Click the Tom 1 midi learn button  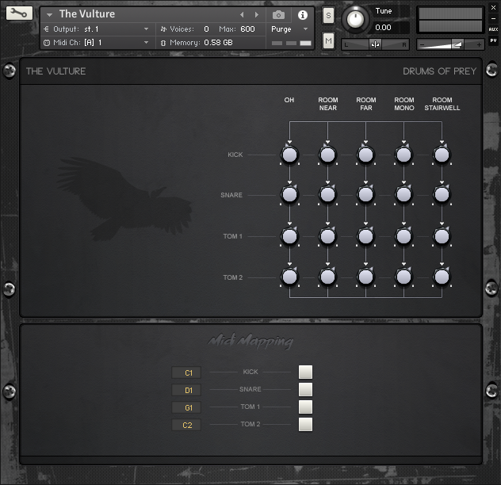point(305,407)
